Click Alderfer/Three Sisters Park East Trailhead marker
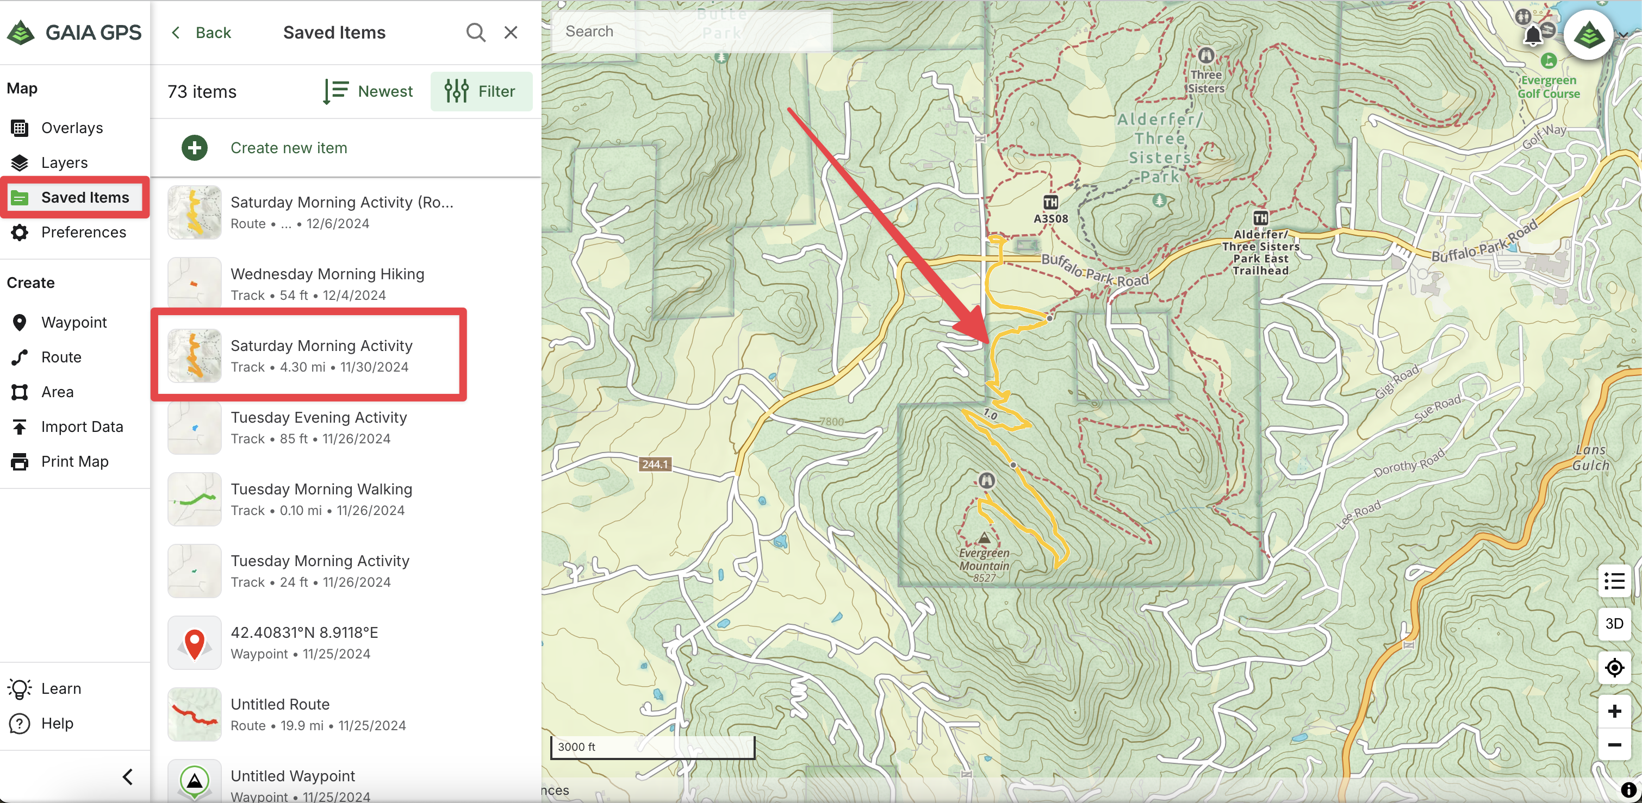The height and width of the screenshot is (803, 1642). coord(1260,218)
